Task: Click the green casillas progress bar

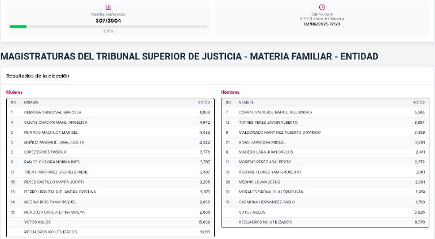Action: tap(18, 27)
